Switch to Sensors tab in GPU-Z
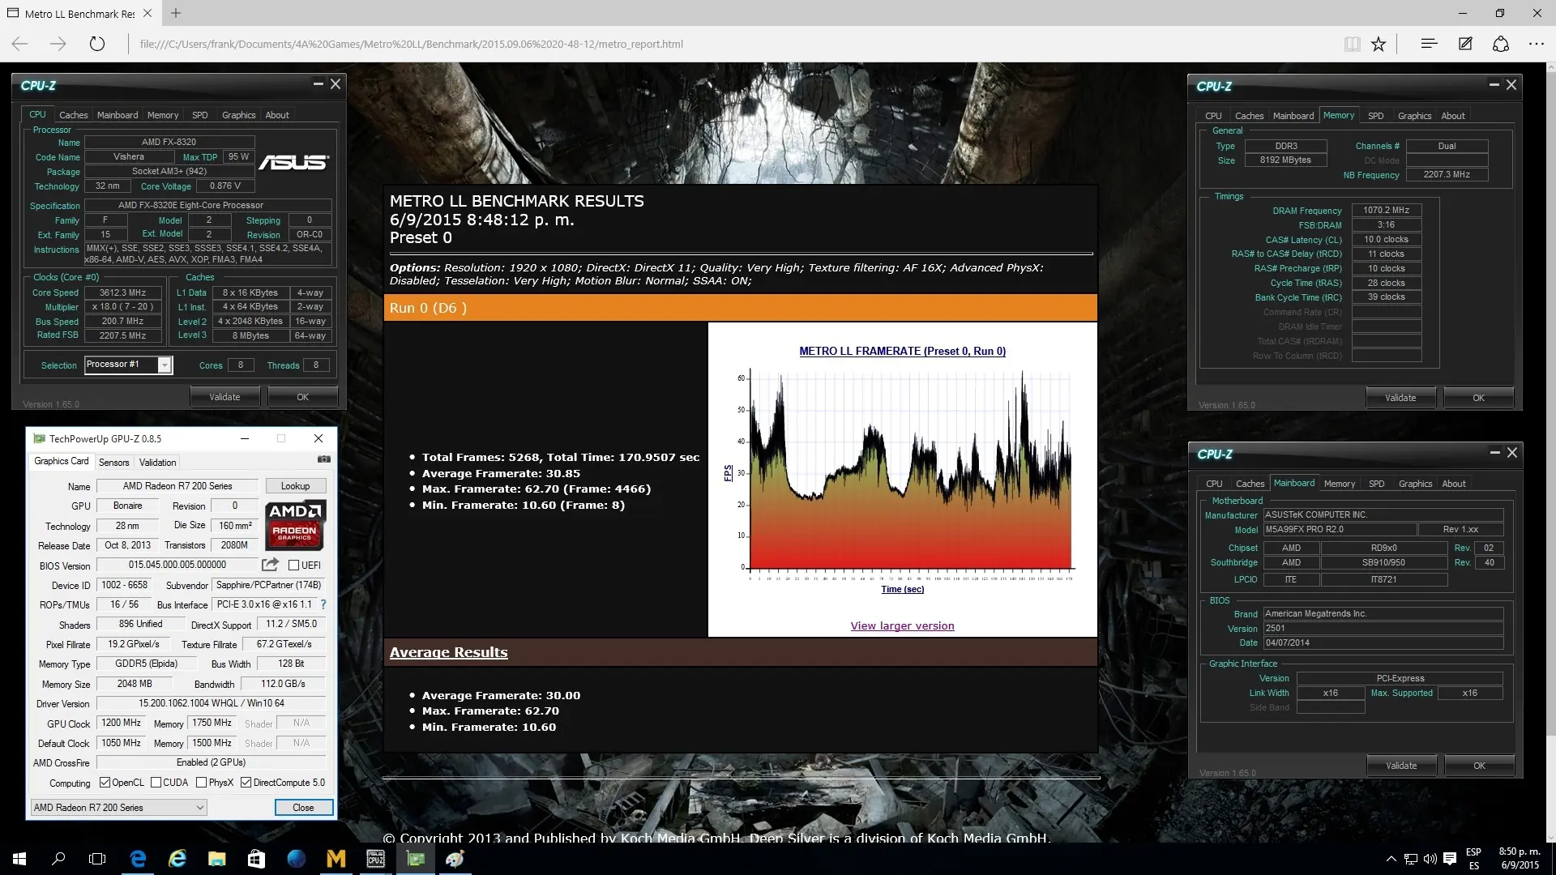 tap(113, 462)
